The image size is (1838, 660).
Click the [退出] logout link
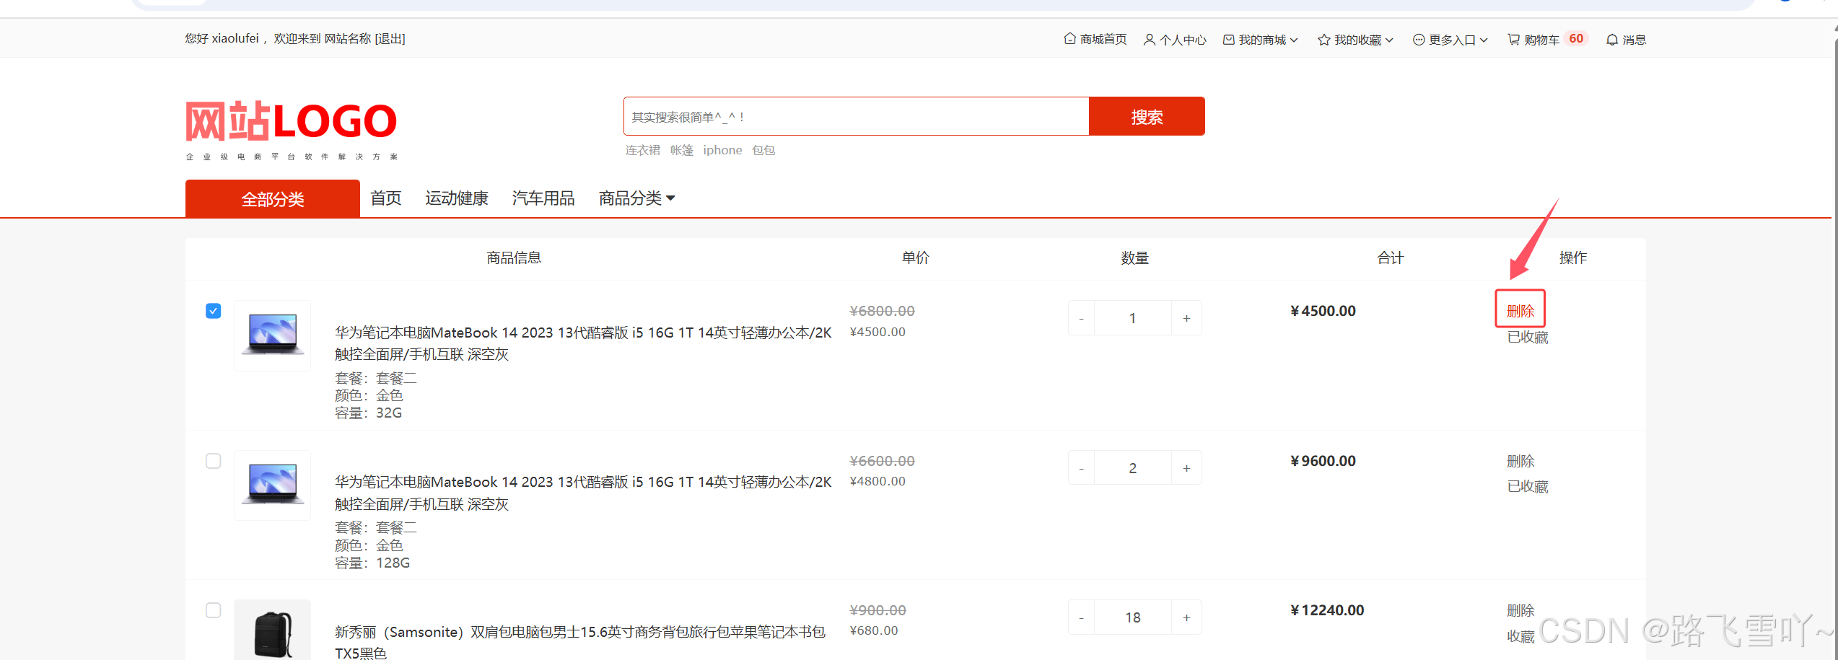click(390, 39)
